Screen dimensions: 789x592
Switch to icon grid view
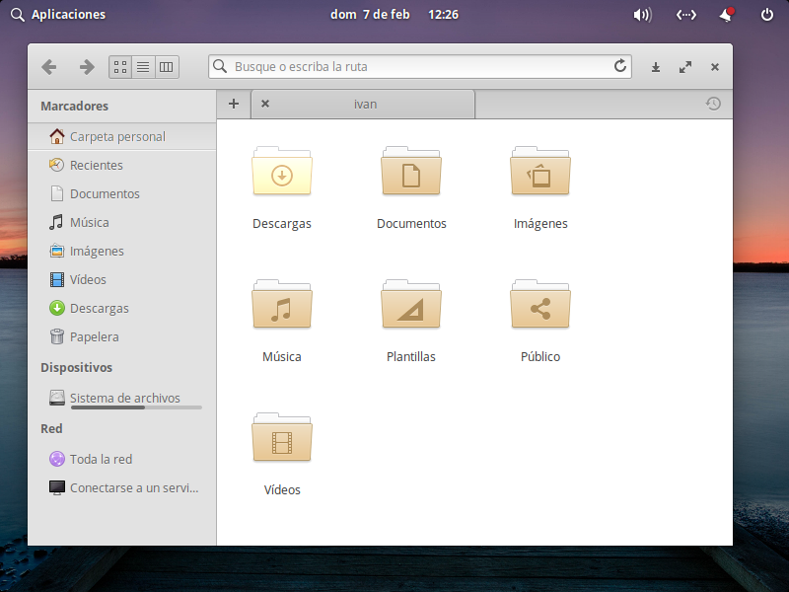pyautogui.click(x=120, y=67)
